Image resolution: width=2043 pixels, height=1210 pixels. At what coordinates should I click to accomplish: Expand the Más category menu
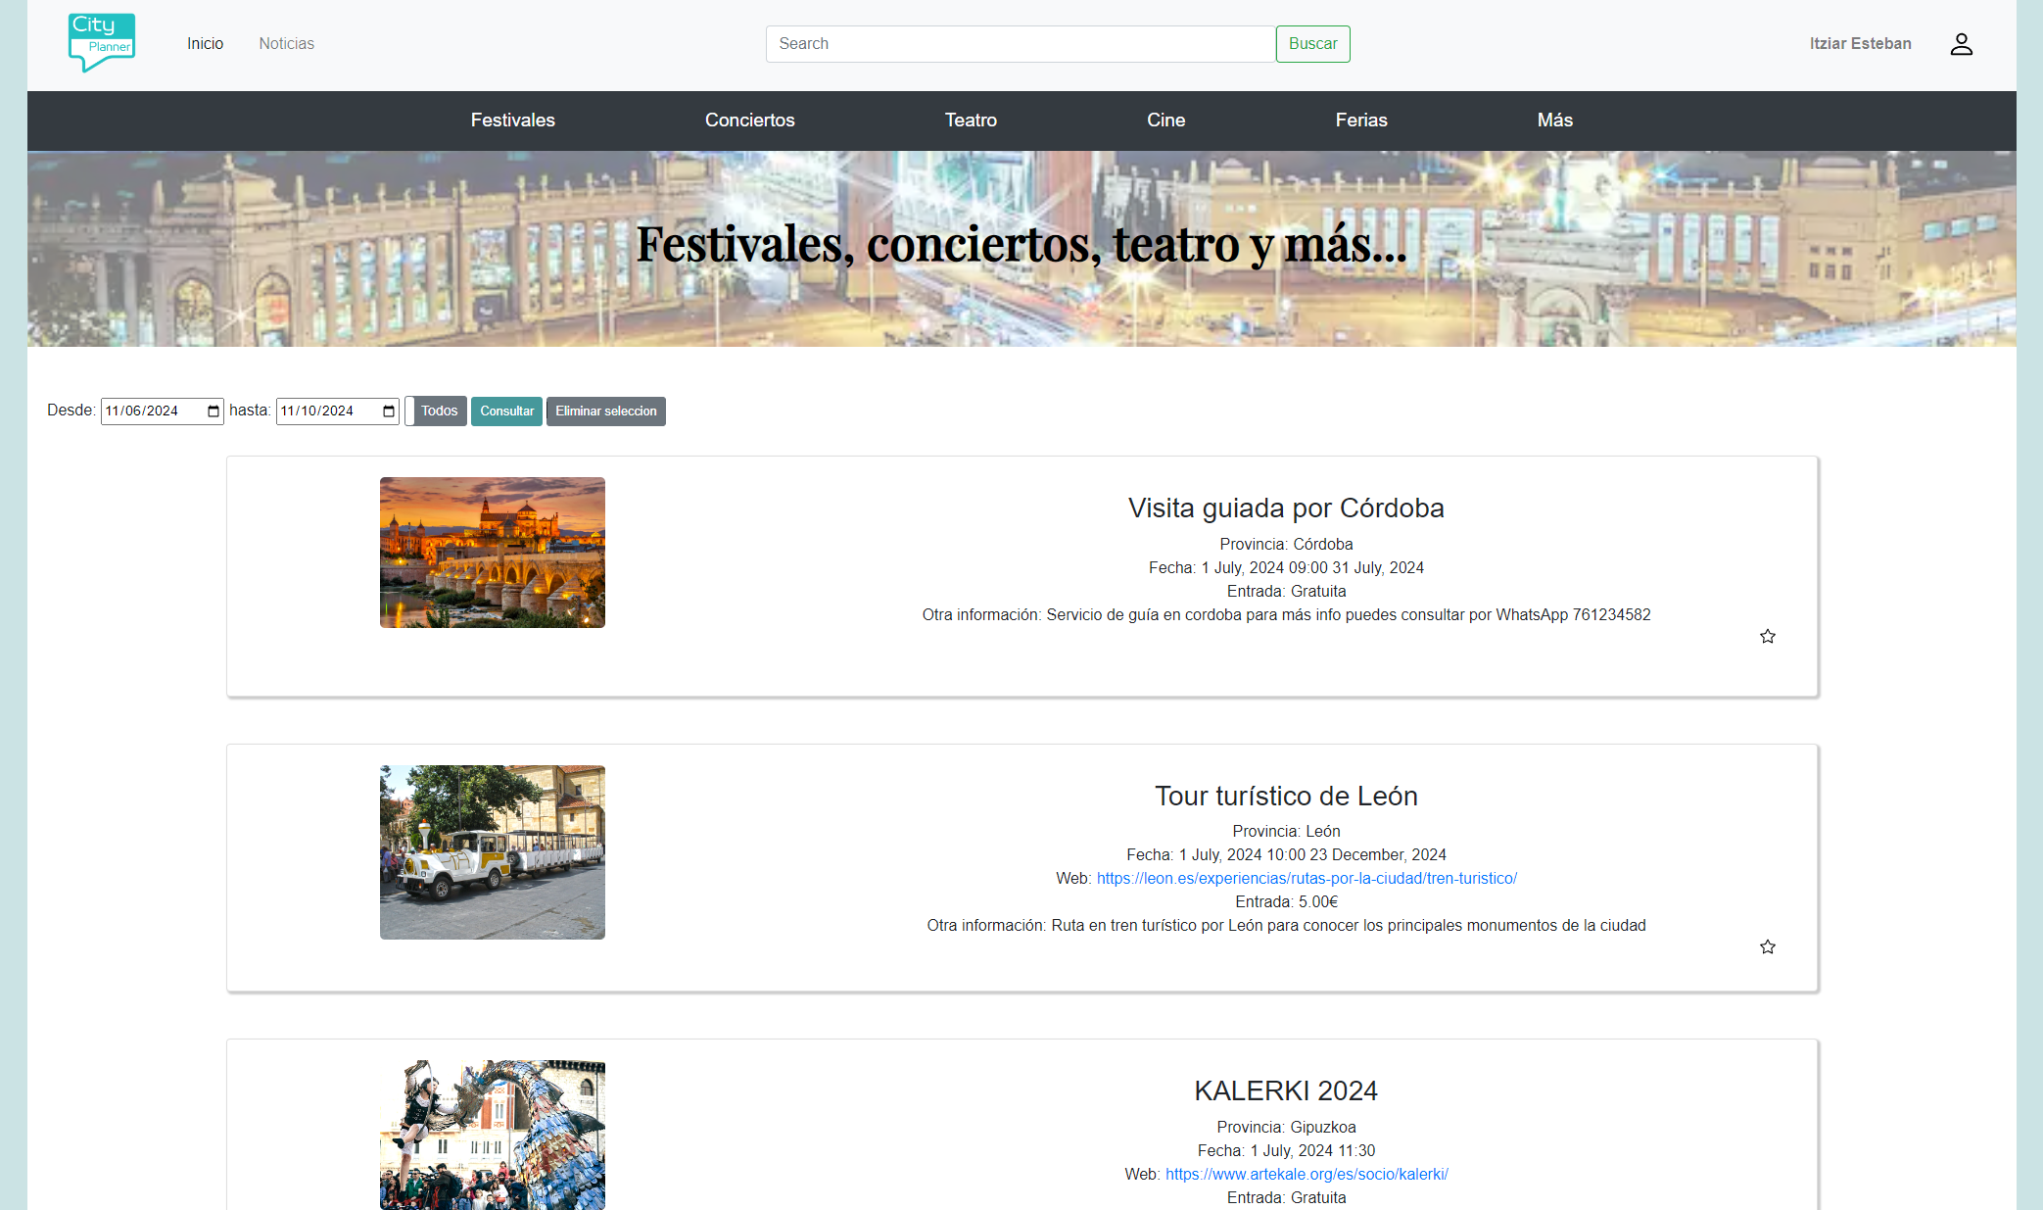[x=1554, y=121]
